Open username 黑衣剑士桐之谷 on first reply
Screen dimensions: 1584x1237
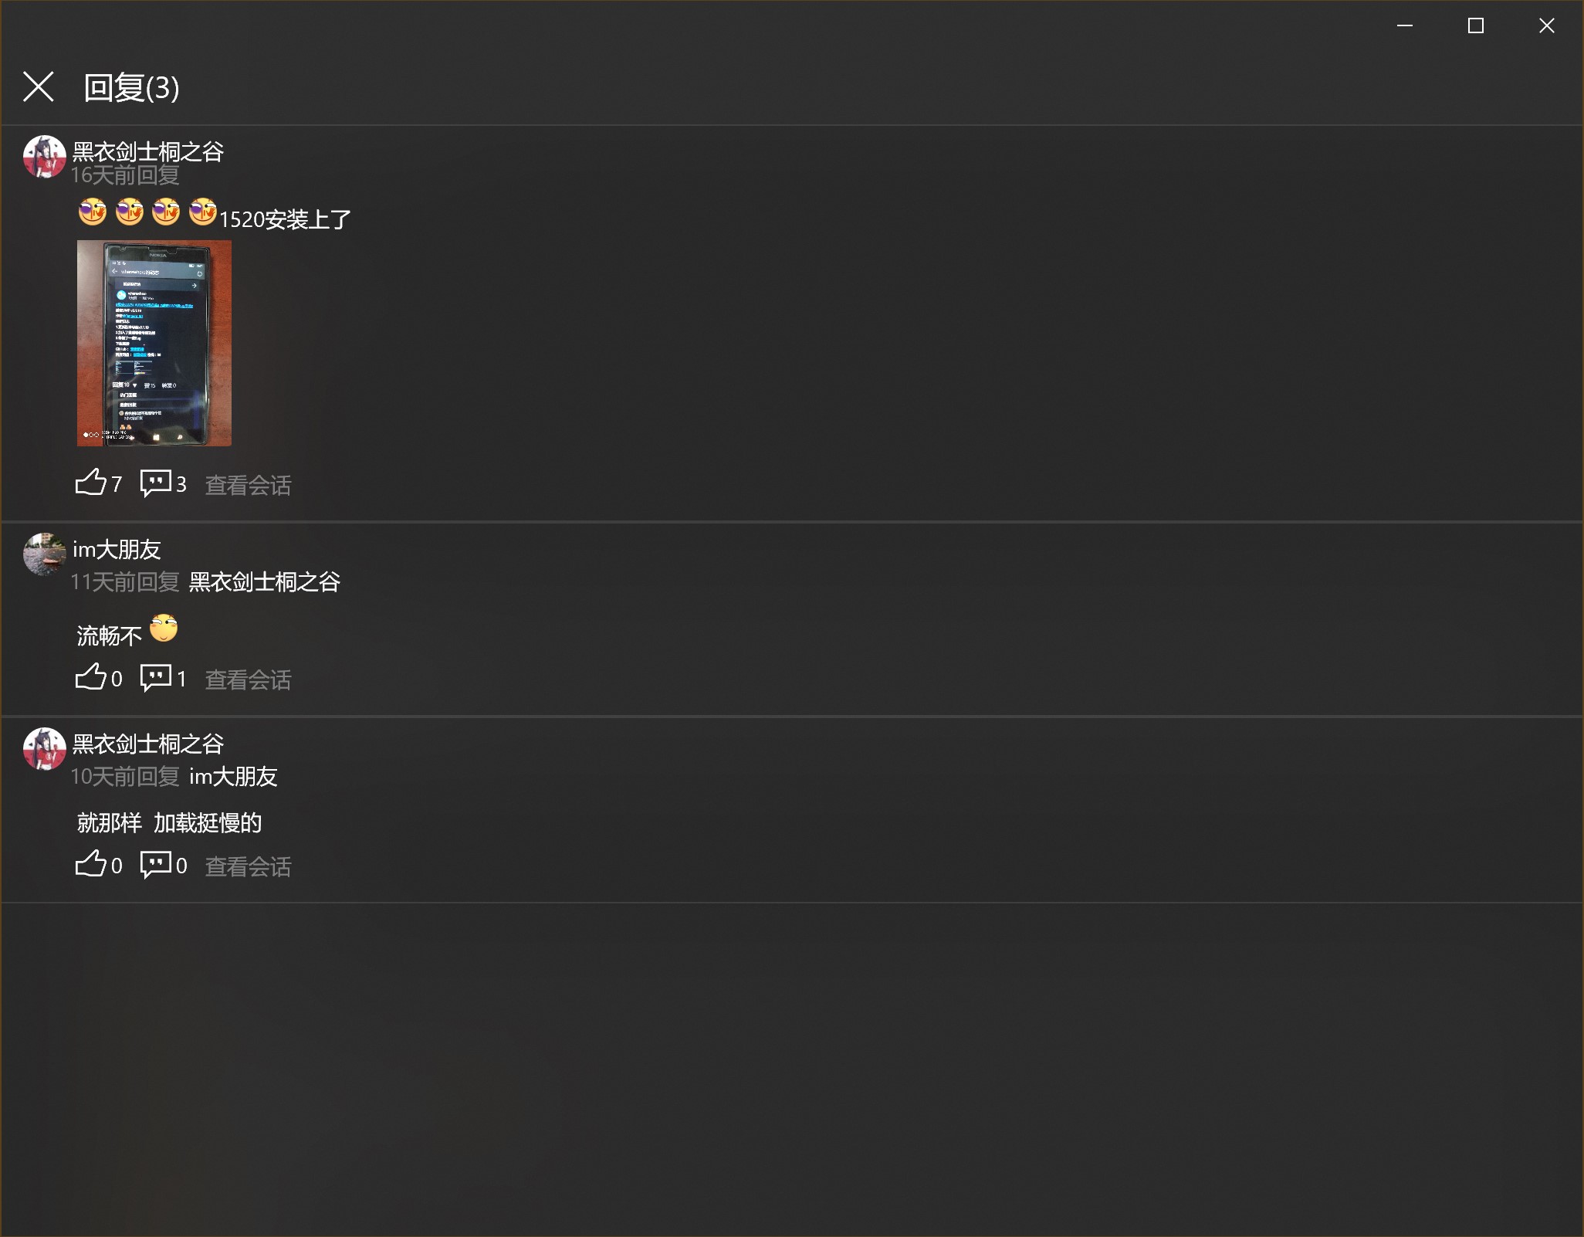(148, 151)
